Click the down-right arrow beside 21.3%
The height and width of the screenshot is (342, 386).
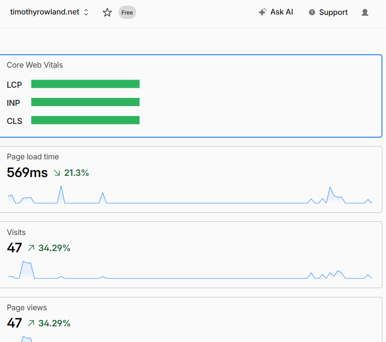(x=57, y=173)
